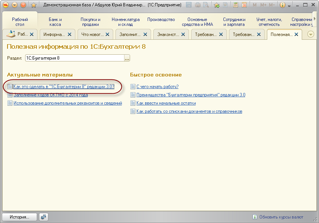Click the M- memory subtract button
The width and height of the screenshot is (319, 223).
272,5
